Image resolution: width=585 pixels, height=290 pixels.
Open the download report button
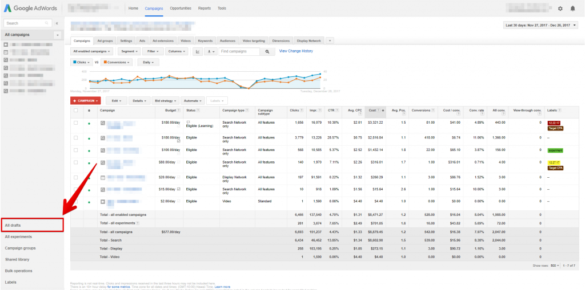211,51
